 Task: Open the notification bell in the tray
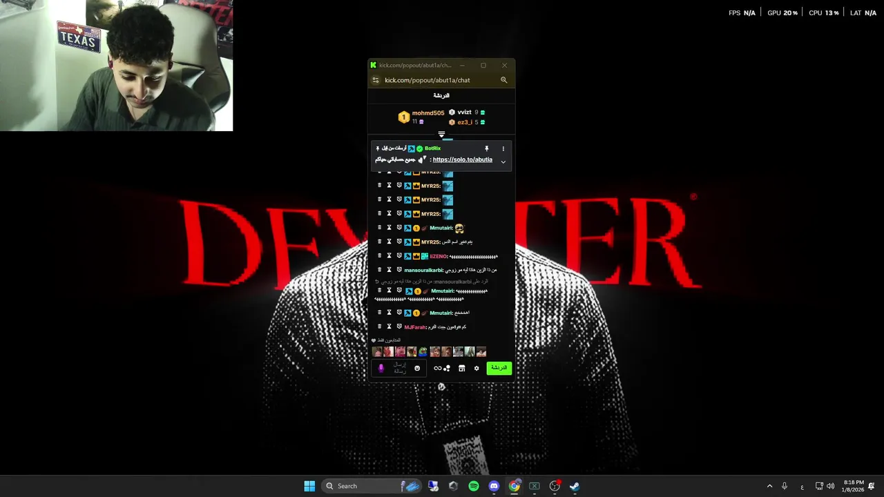click(872, 486)
